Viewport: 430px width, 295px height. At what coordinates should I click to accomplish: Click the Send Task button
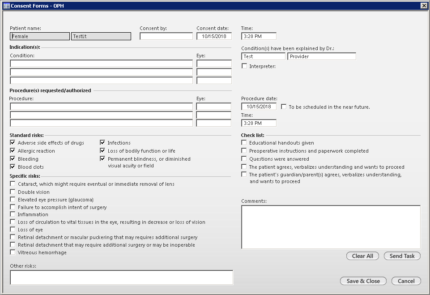coord(402,256)
